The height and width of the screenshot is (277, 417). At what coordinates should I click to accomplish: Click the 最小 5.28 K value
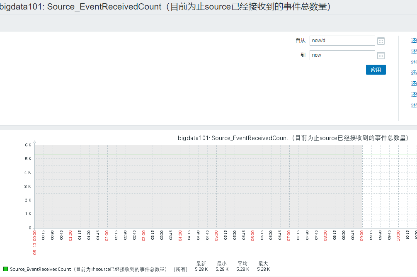click(x=222, y=269)
